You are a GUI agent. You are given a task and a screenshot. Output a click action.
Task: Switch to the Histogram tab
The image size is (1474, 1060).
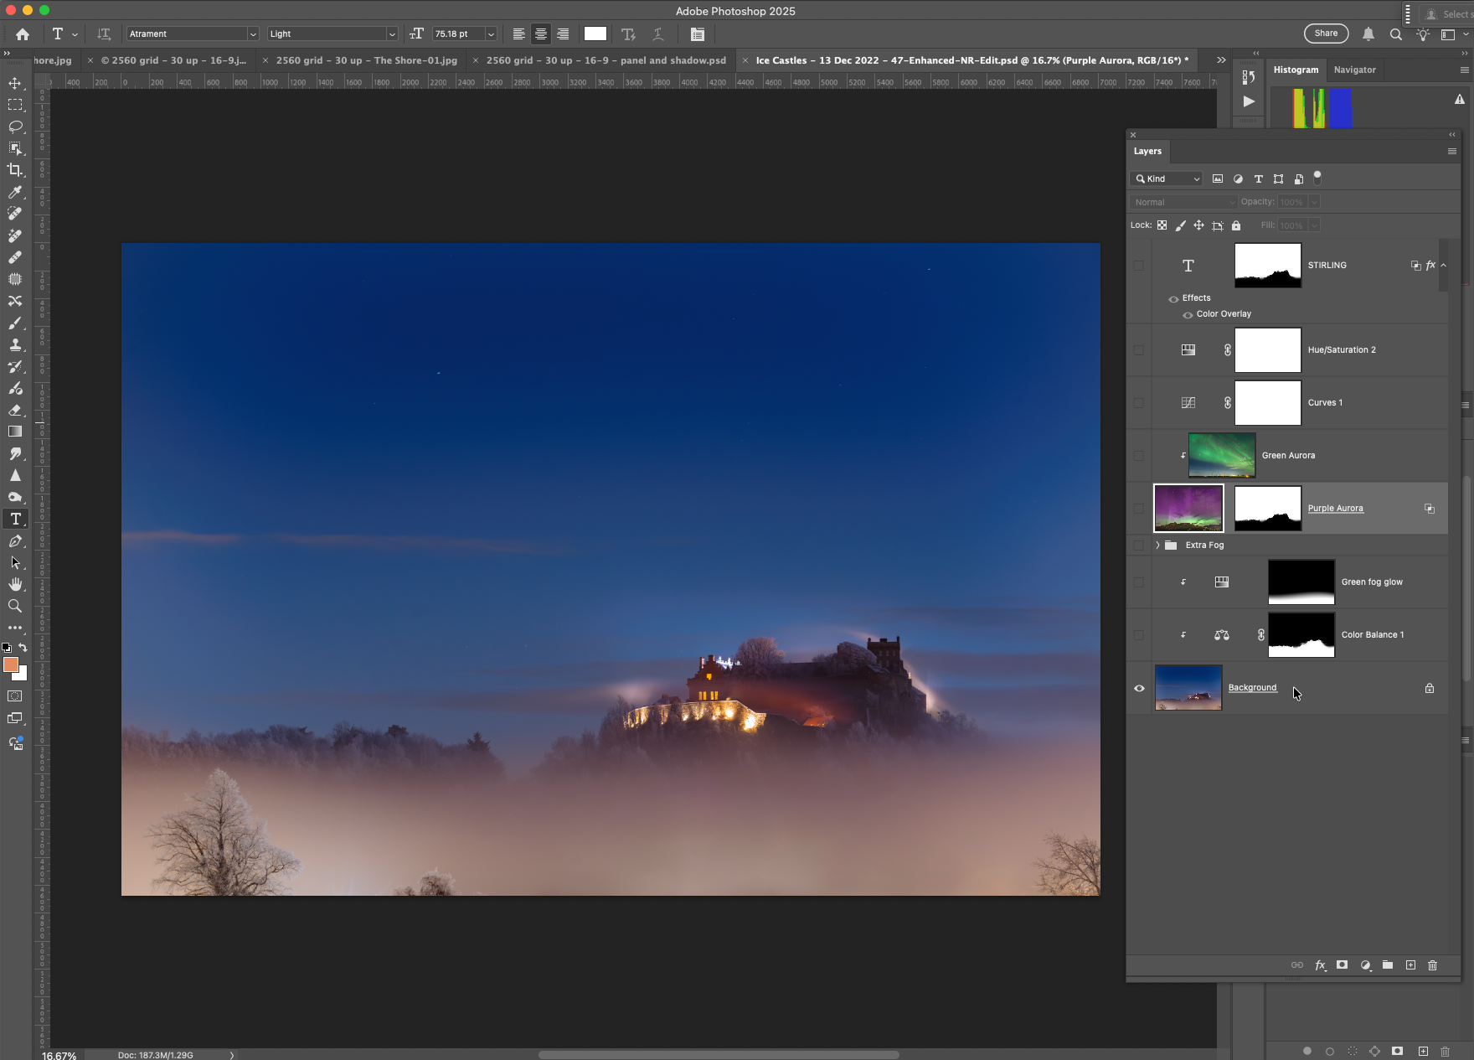tap(1296, 70)
